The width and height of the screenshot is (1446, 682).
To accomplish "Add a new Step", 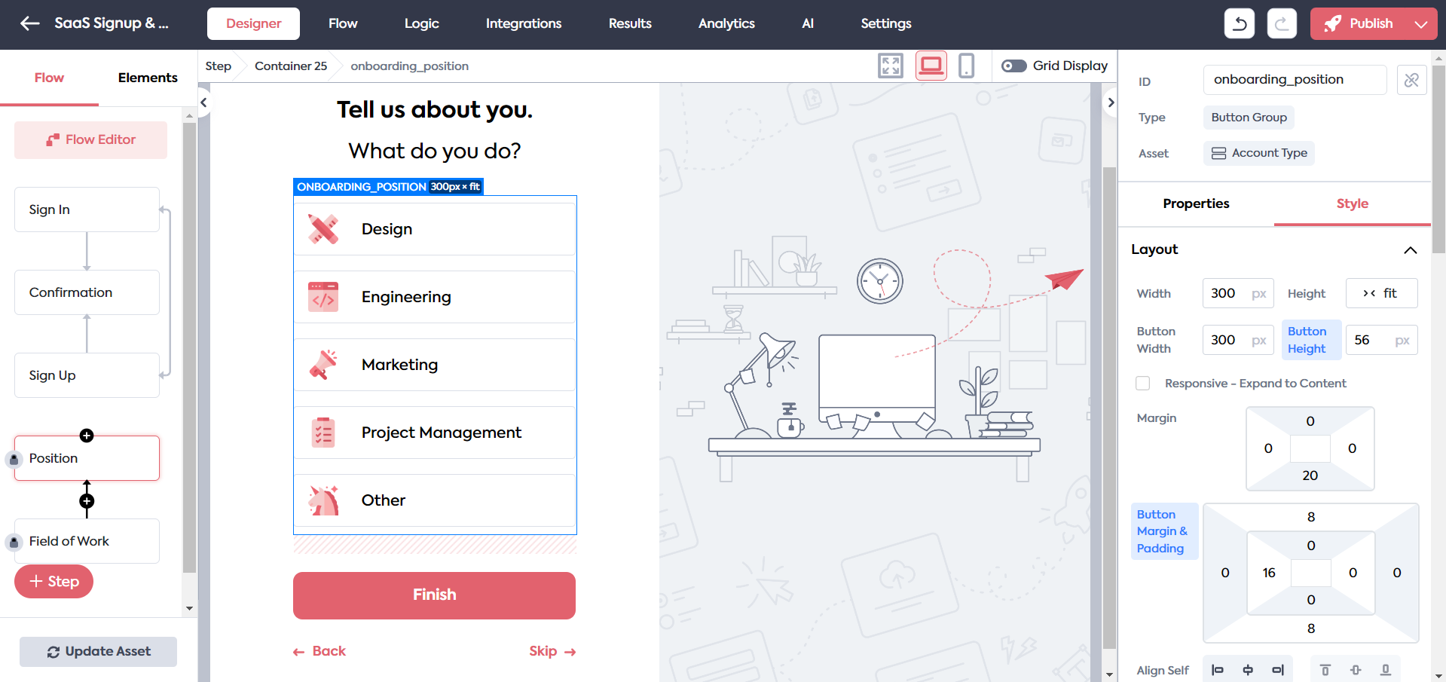I will coord(53,581).
